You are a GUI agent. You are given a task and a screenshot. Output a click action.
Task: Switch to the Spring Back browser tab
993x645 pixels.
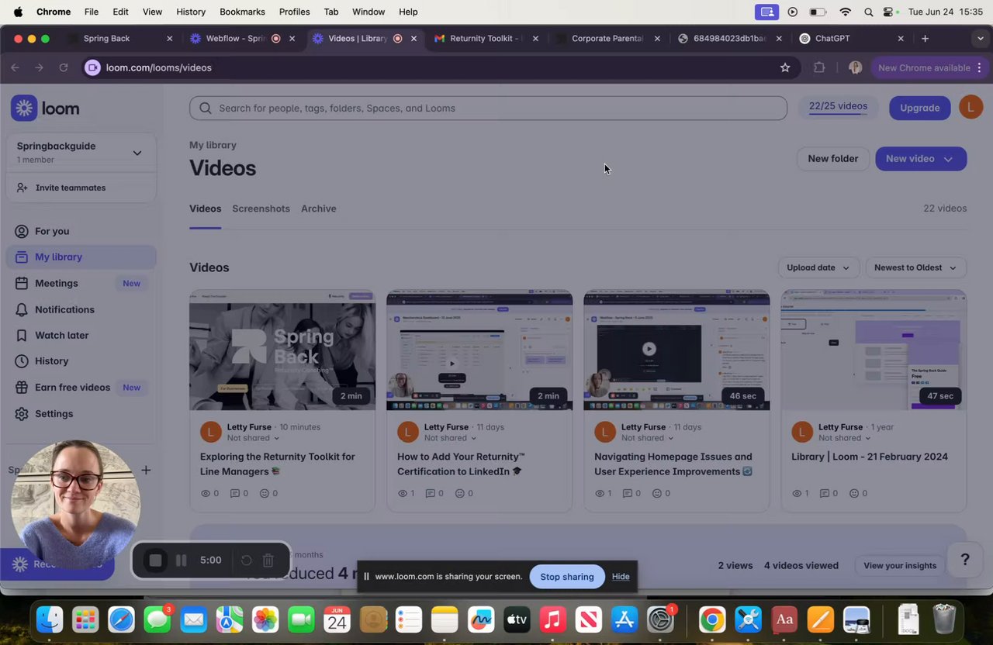(120, 38)
